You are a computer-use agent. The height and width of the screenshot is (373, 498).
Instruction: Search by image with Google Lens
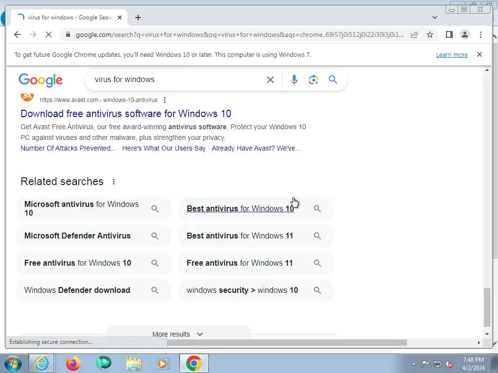(x=314, y=80)
